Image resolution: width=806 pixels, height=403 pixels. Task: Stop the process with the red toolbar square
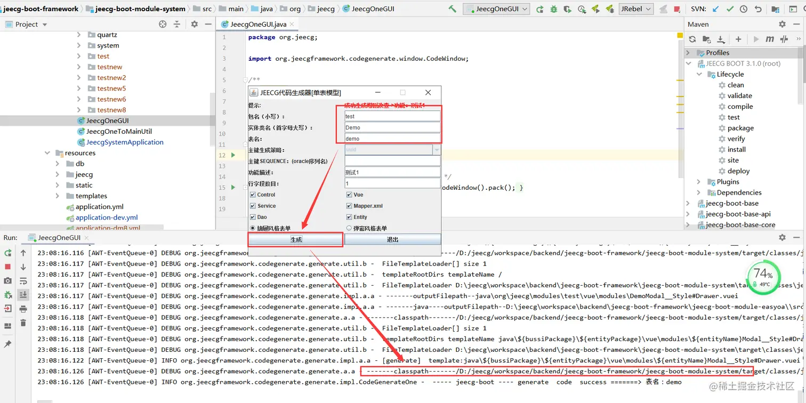(x=677, y=9)
